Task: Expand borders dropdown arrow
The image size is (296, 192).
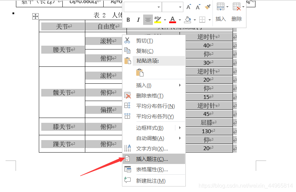Action: point(210,20)
